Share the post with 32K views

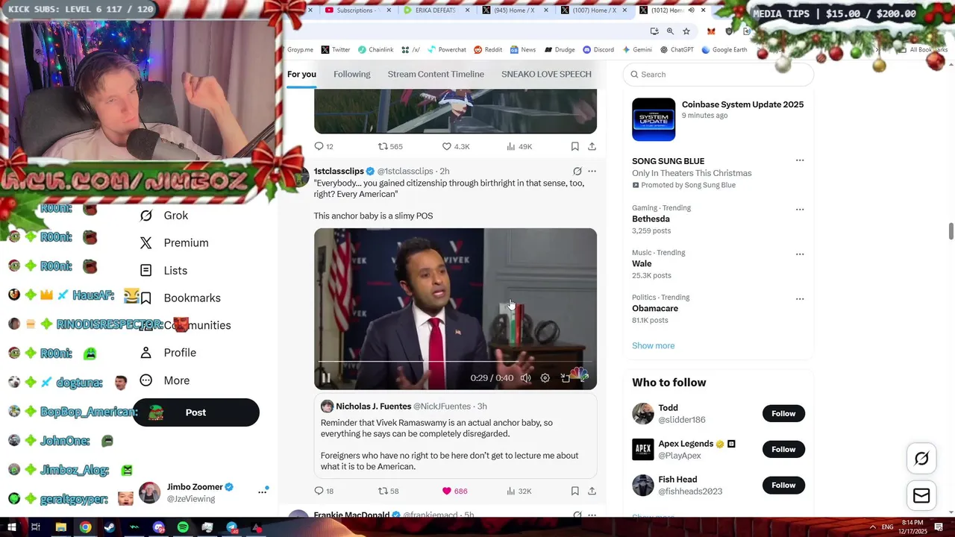tap(592, 492)
